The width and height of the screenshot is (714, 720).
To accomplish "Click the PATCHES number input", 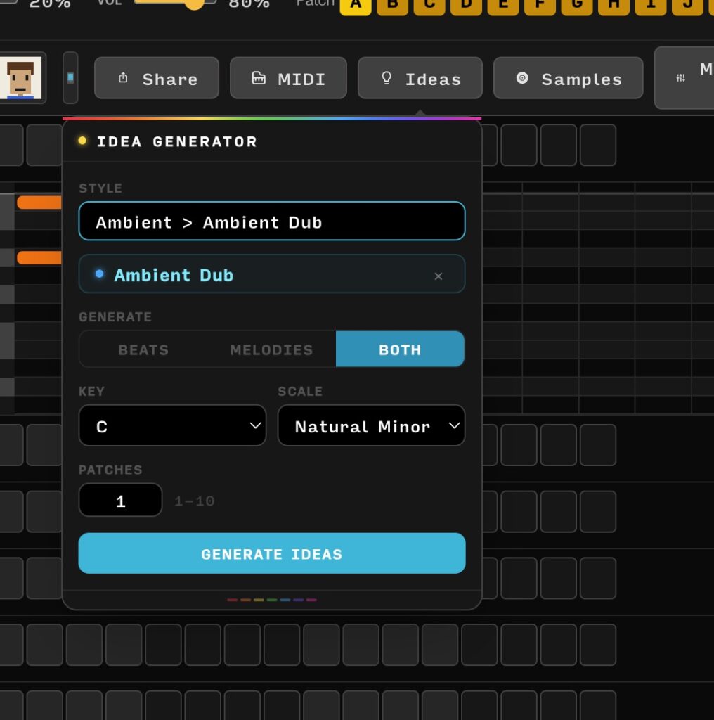I will click(120, 500).
